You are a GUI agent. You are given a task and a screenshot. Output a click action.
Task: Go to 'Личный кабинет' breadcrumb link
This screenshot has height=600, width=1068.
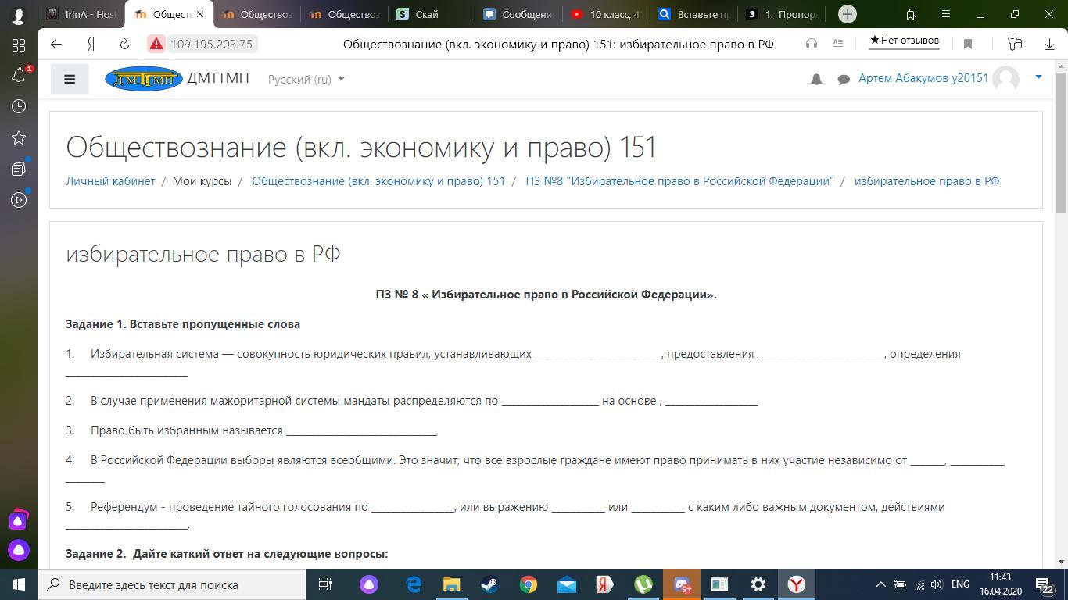tap(110, 180)
